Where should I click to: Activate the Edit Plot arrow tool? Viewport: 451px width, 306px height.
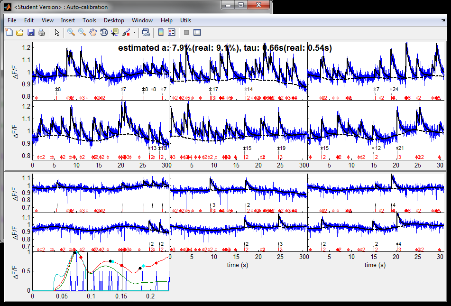click(57, 33)
